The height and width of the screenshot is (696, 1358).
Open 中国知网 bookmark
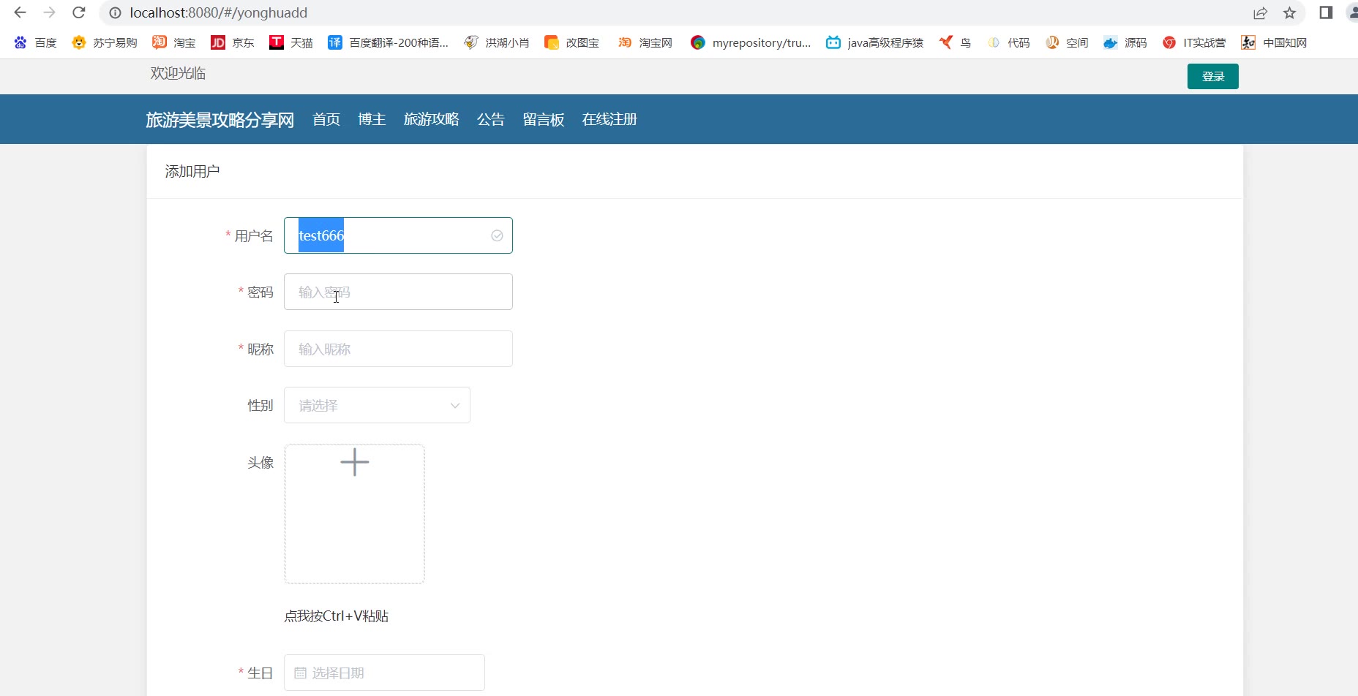click(1275, 42)
